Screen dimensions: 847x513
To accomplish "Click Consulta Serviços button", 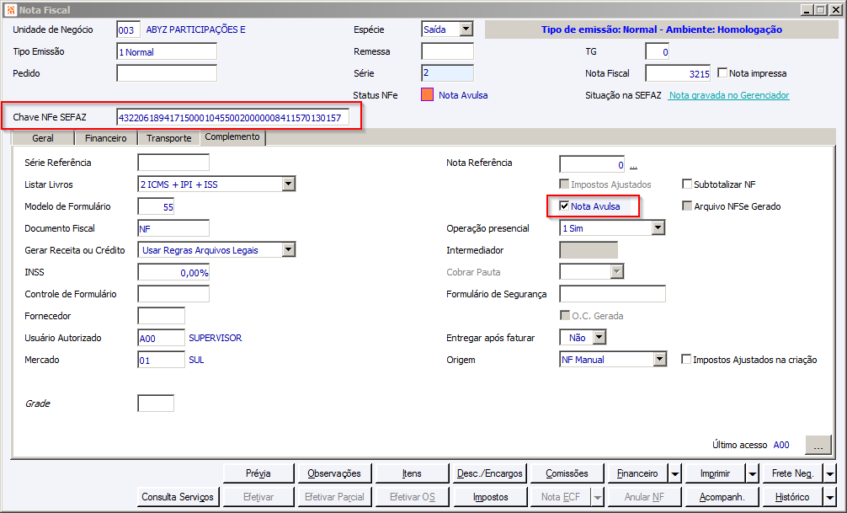I will click(178, 497).
